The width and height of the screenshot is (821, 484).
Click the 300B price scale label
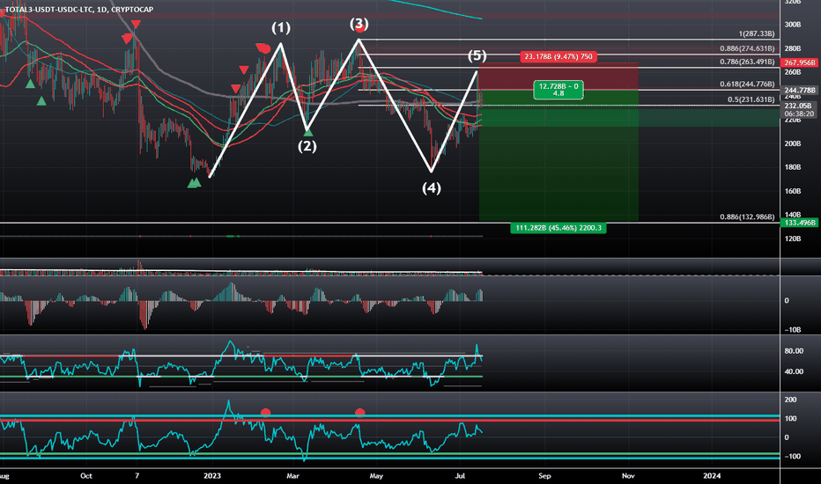click(x=793, y=25)
